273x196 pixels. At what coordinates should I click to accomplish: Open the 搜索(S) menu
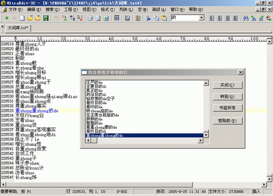tap(52, 9)
